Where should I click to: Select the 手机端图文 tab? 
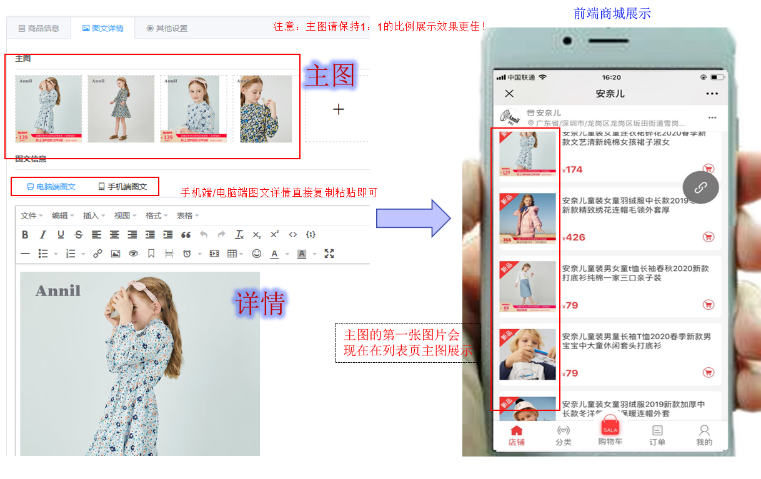pos(122,186)
